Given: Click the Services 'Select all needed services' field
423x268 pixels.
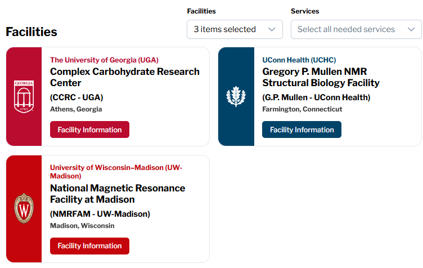Looking at the screenshot, I should 346,29.
